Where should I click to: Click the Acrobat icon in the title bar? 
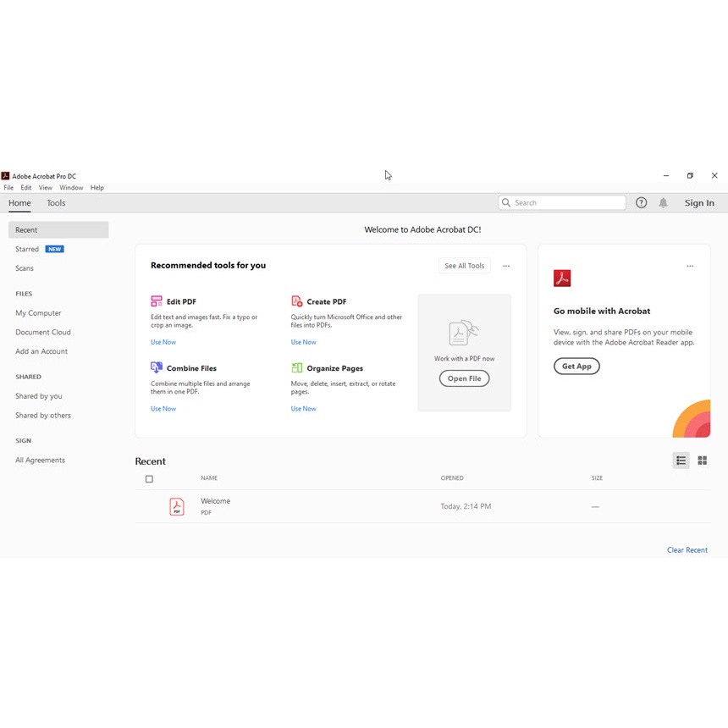(x=6, y=176)
